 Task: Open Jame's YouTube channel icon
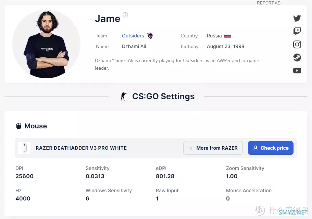point(297,71)
